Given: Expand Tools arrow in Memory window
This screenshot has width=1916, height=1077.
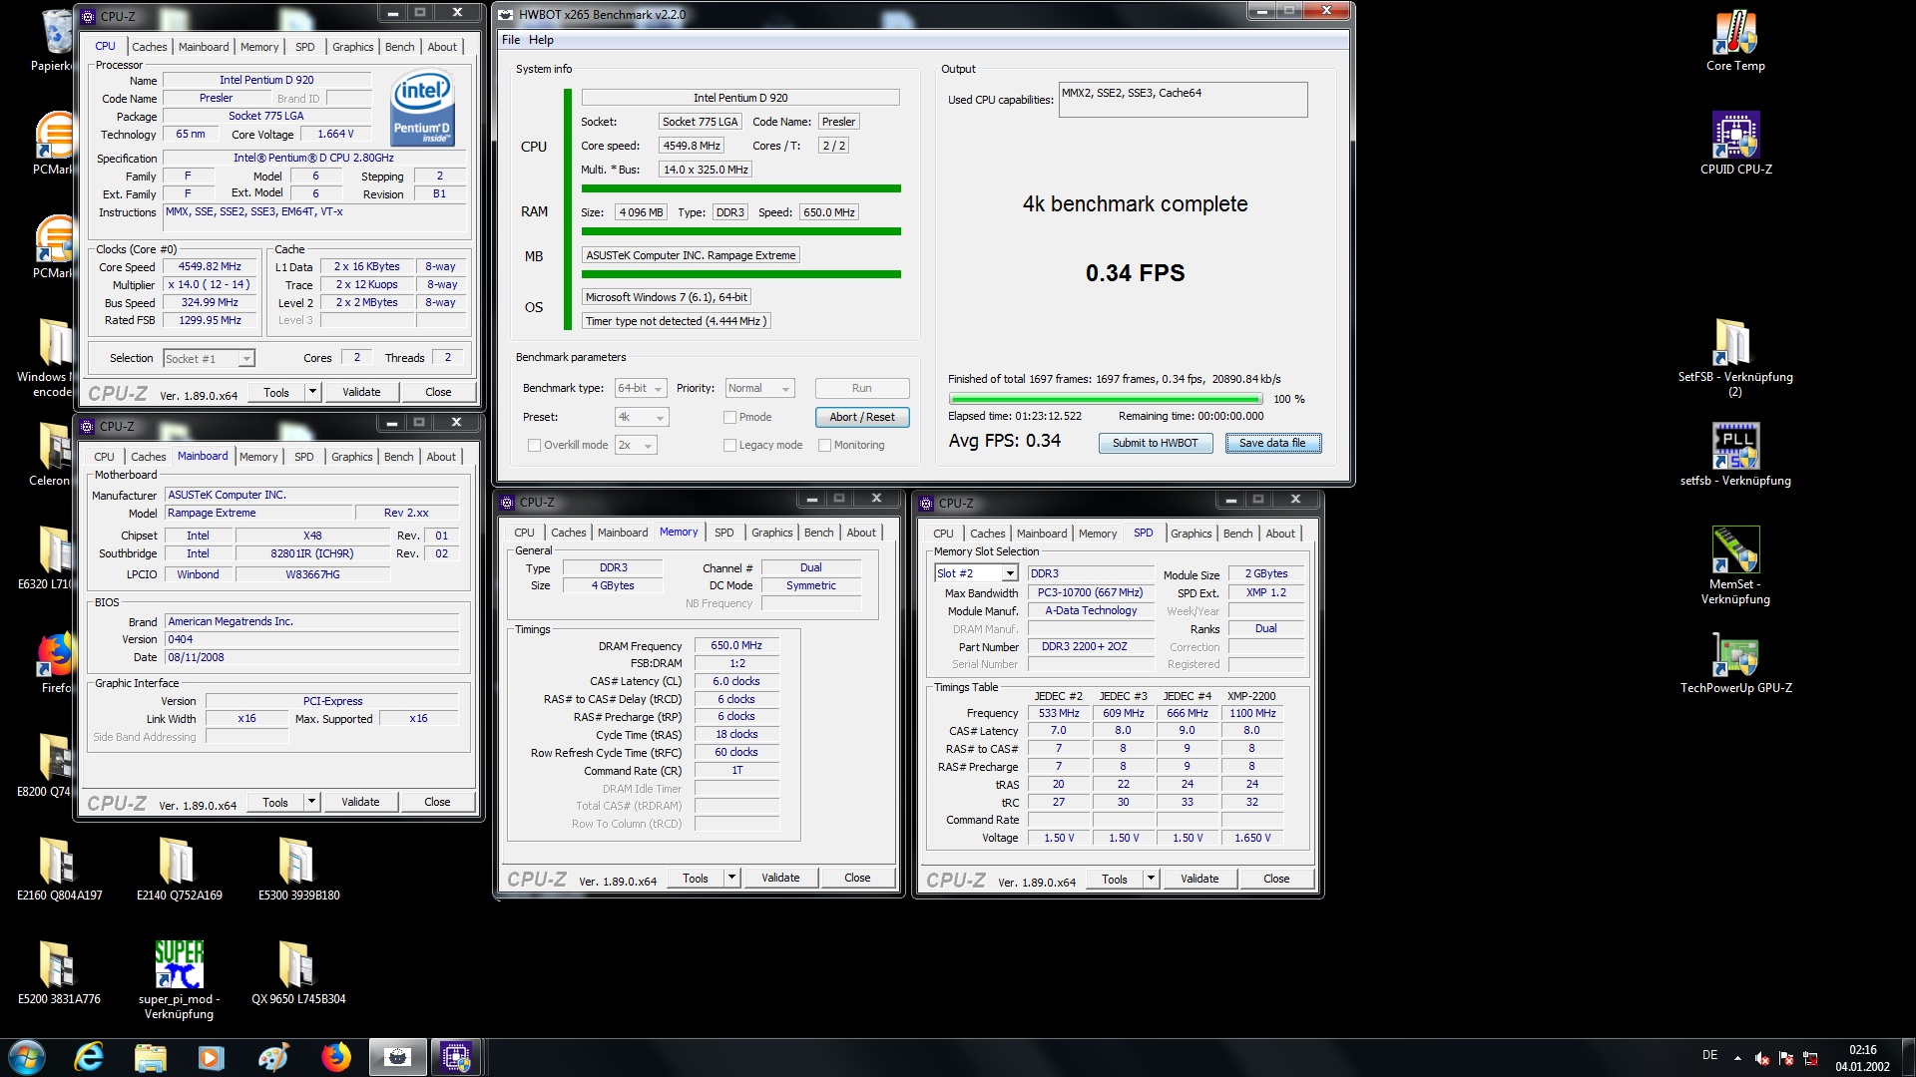Looking at the screenshot, I should [731, 878].
